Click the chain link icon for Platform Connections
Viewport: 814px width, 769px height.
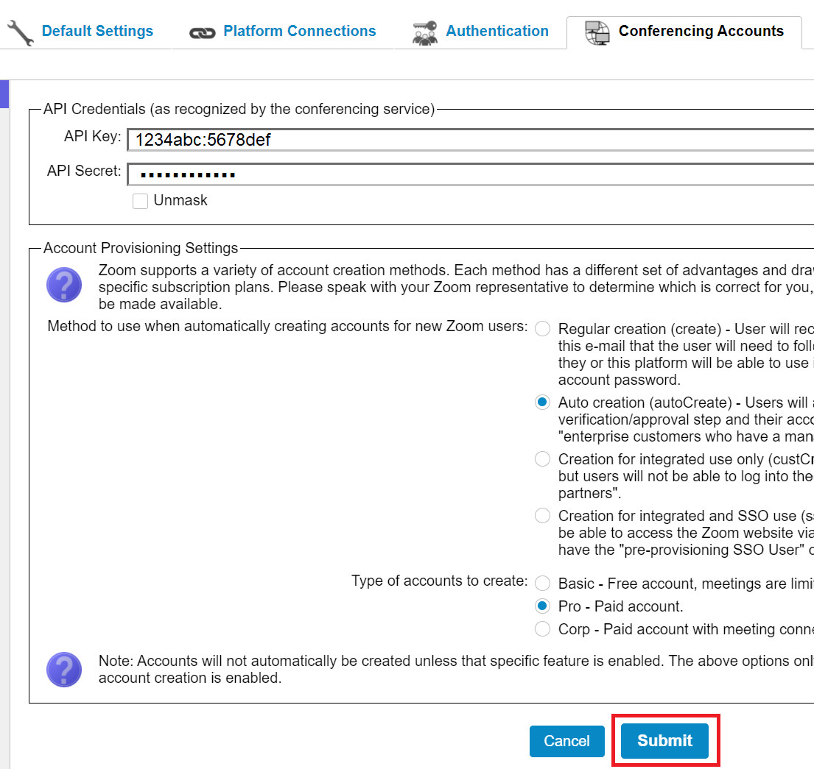[x=202, y=33]
